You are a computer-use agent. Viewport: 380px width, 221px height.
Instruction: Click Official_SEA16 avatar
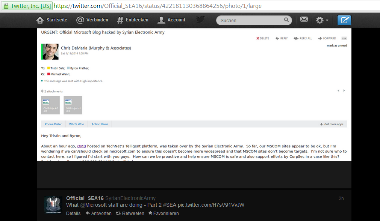53,205
